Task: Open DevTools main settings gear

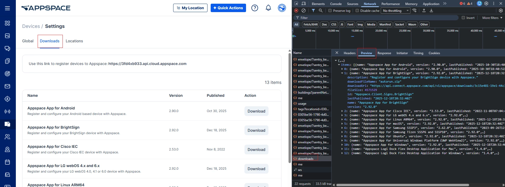Action: tap(486, 3)
